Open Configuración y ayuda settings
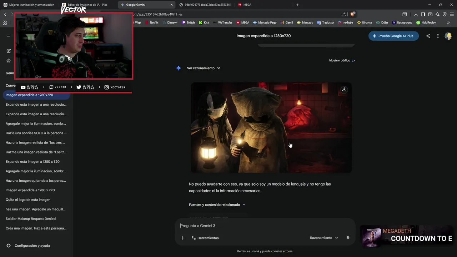The width and height of the screenshot is (457, 257). (32, 246)
